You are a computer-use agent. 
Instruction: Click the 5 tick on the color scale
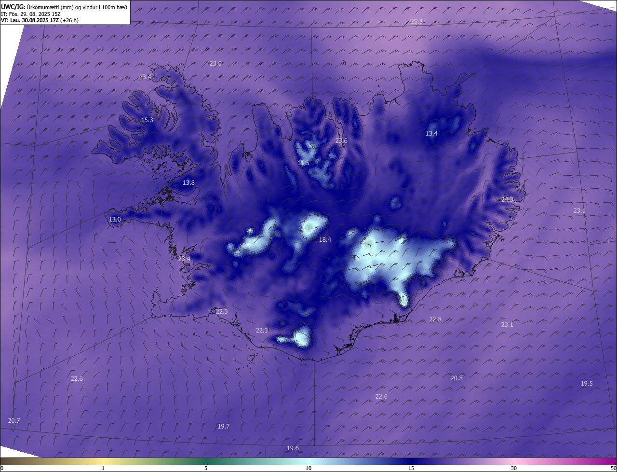pos(206,468)
